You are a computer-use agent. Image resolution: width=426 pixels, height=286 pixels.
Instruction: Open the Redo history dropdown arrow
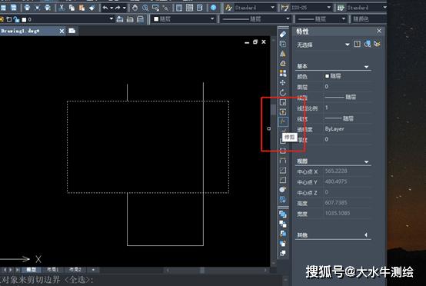pyautogui.click(x=124, y=8)
